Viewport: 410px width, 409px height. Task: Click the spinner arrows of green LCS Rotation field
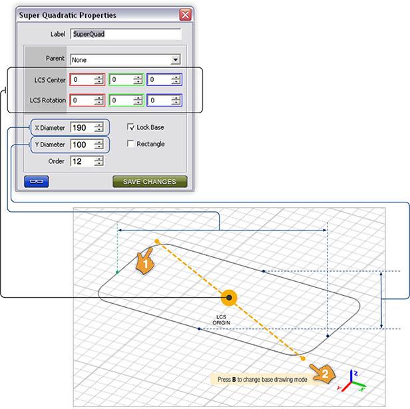138,100
